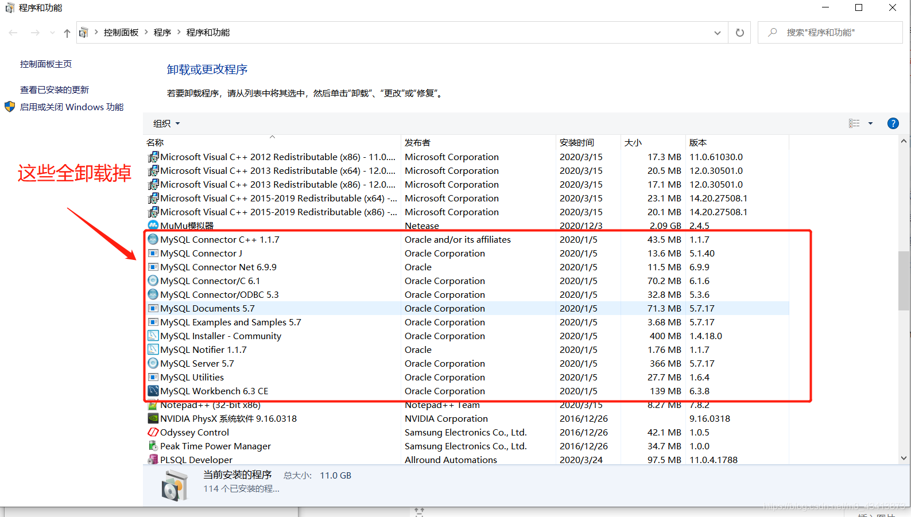
Task: Click install date 2020/3/24 cell
Action: (581, 460)
